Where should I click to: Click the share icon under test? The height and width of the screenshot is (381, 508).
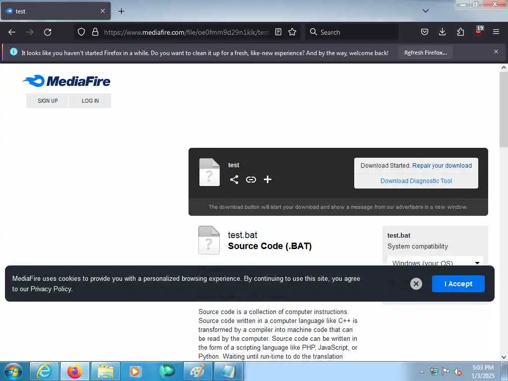tap(234, 180)
